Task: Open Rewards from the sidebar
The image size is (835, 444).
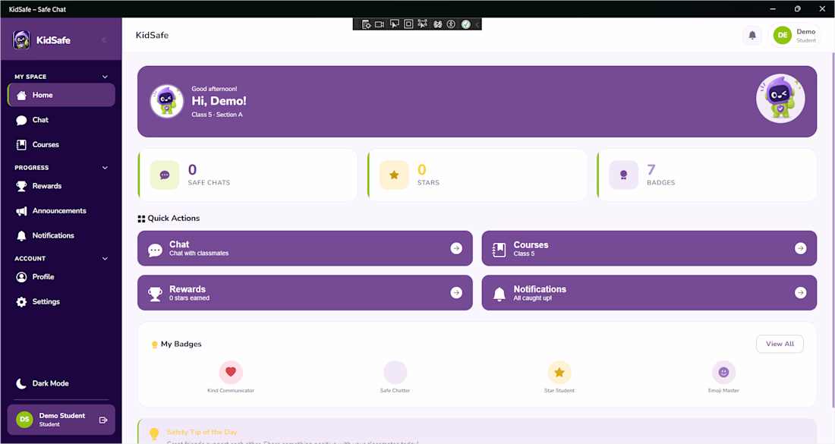Action: tap(61, 186)
